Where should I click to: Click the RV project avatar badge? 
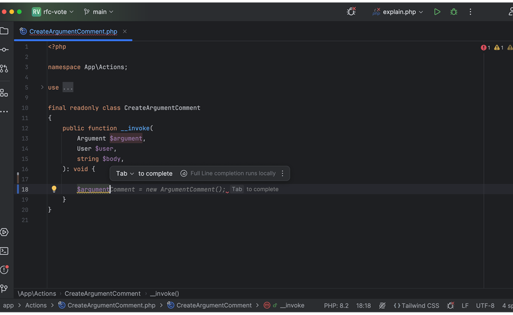[36, 12]
